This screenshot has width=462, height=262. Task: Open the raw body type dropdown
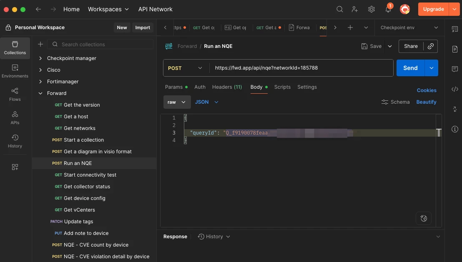(177, 102)
